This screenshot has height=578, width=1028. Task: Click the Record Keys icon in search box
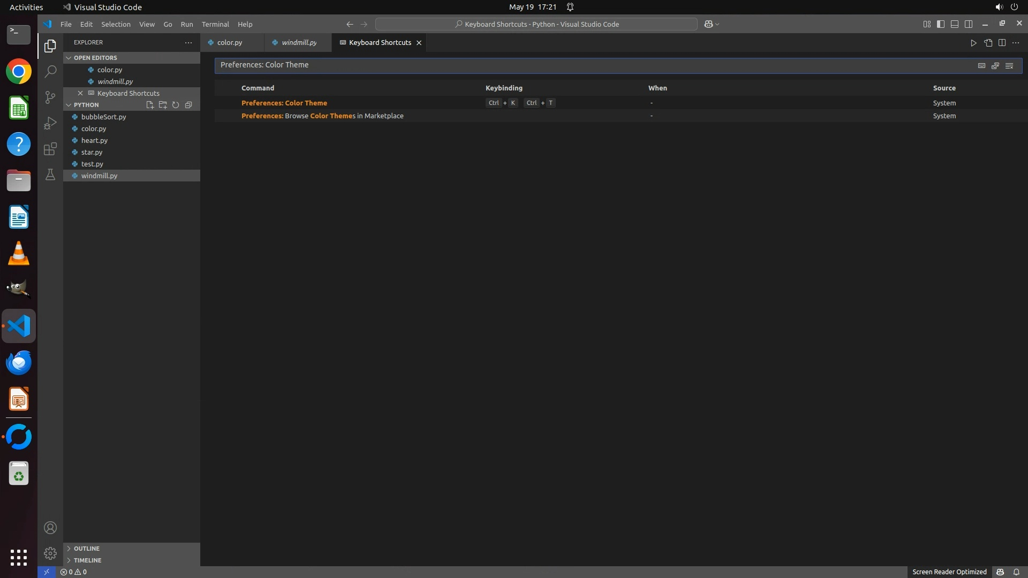pyautogui.click(x=981, y=65)
